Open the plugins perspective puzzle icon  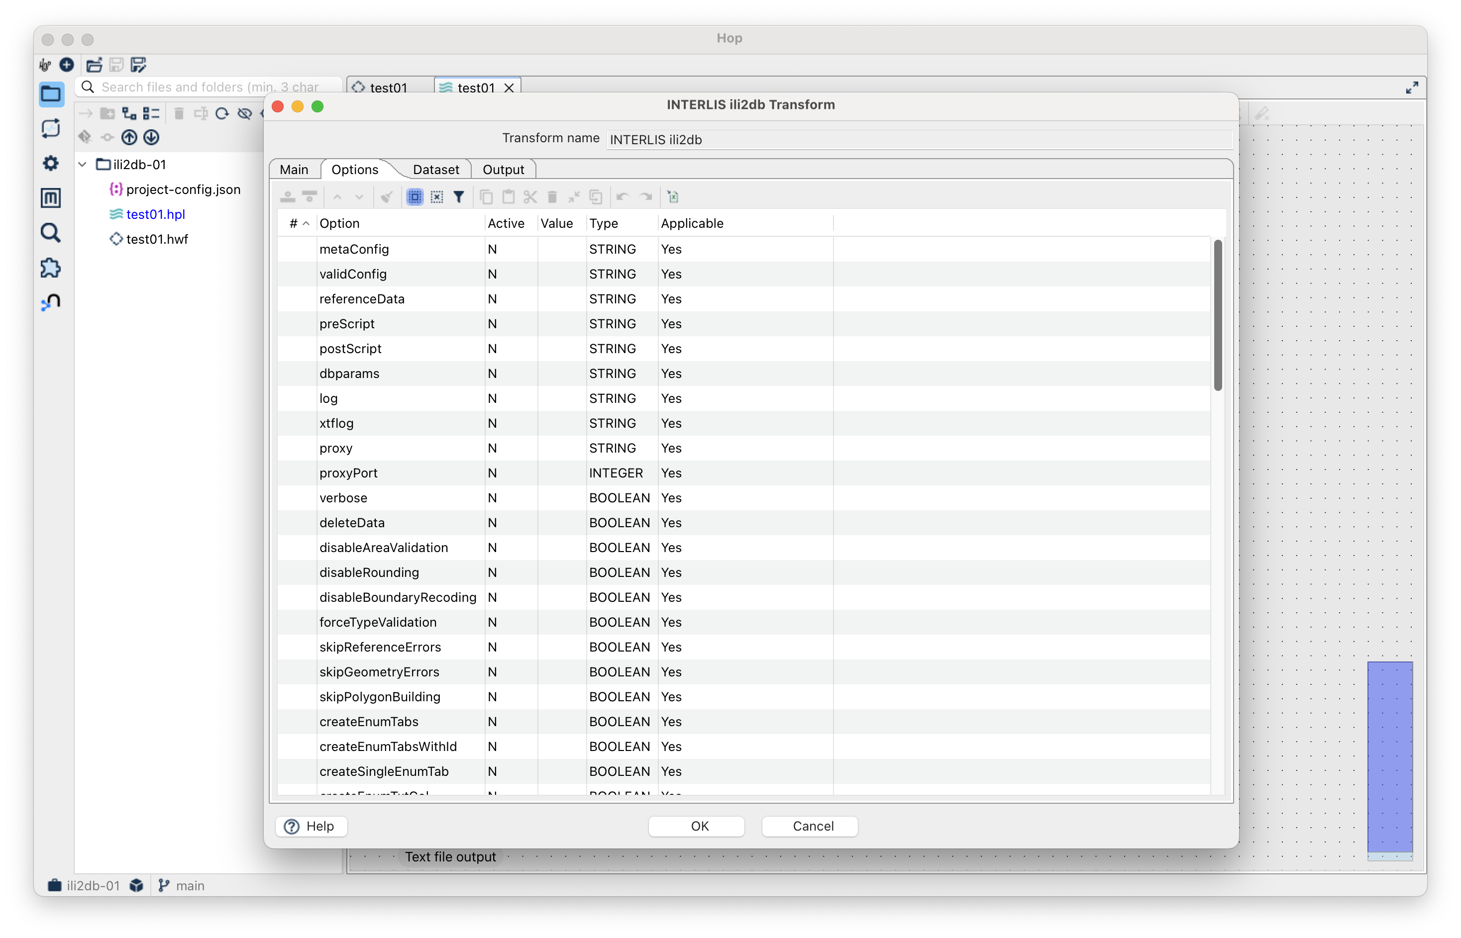[x=51, y=268]
